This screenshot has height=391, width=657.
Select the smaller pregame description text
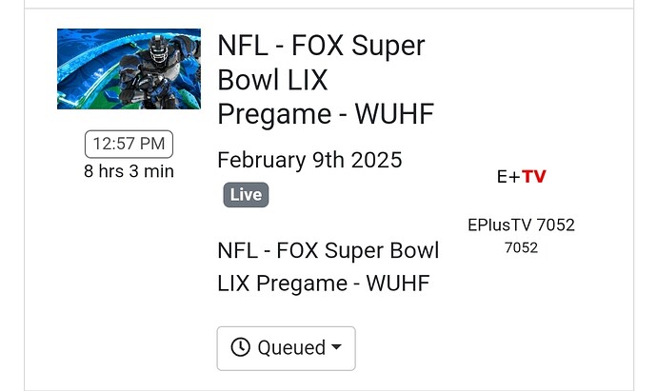tap(328, 266)
